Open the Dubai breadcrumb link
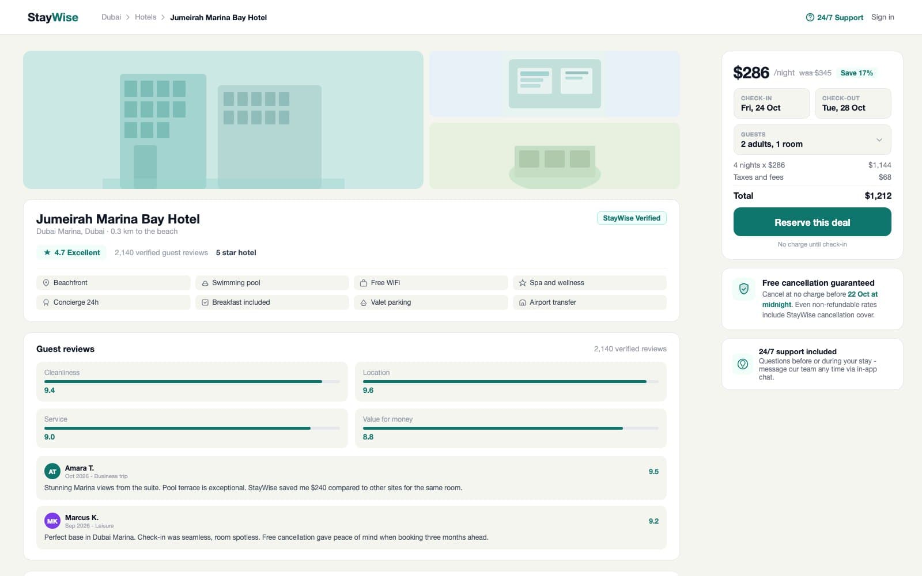 (111, 17)
